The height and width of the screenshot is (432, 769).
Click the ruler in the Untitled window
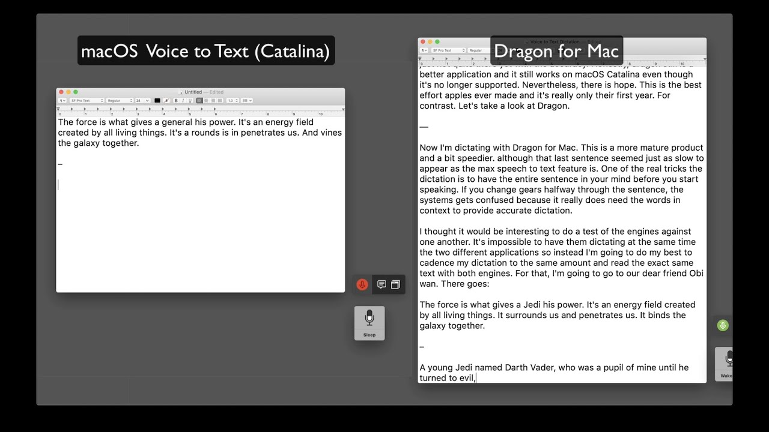(x=201, y=111)
